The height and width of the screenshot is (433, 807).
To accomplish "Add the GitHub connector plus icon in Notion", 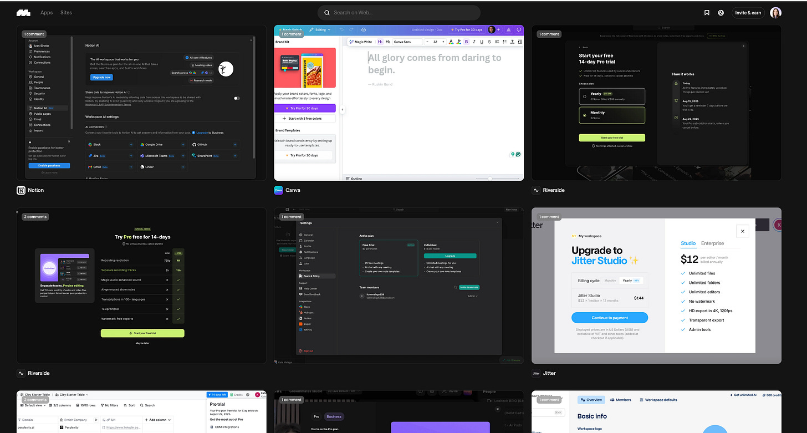I will 235,145.
